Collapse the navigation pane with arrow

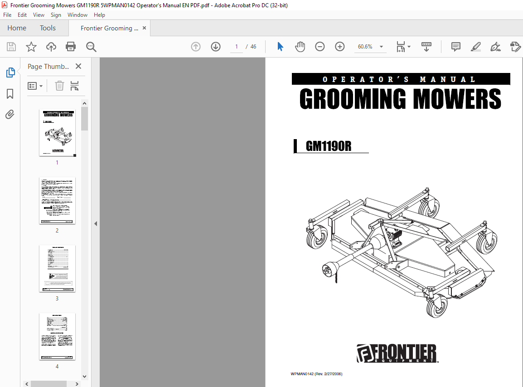pos(96,223)
